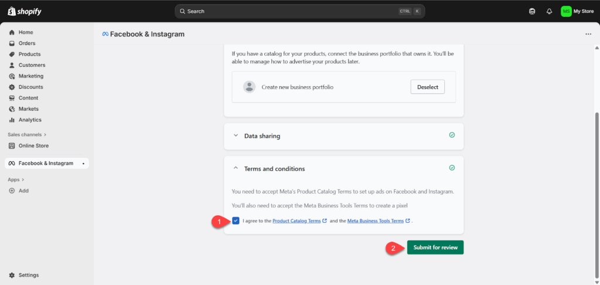
Task: Expand the Sales channels list
Action: (x=45, y=134)
